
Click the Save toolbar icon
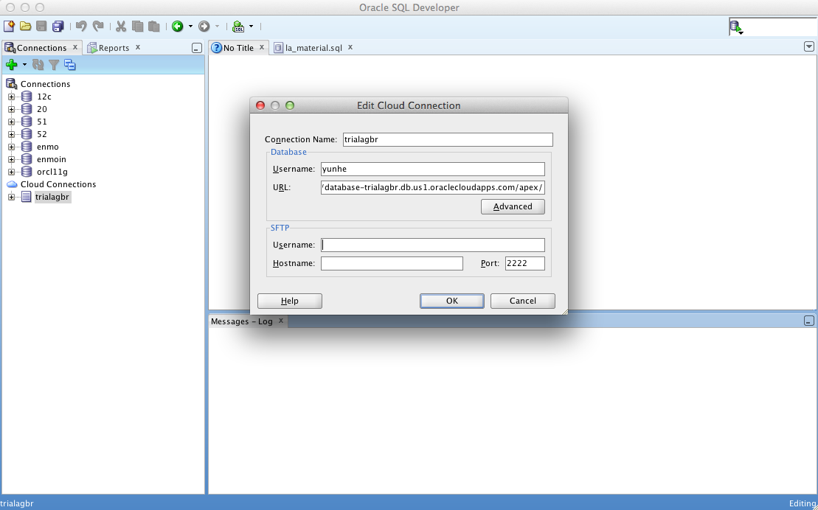[x=41, y=26]
